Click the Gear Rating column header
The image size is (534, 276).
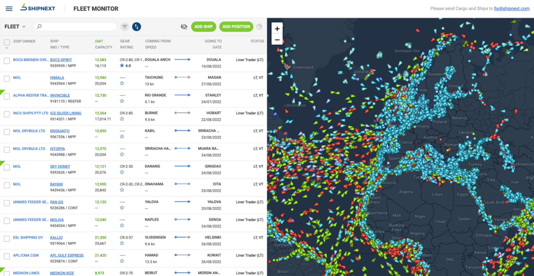click(126, 44)
